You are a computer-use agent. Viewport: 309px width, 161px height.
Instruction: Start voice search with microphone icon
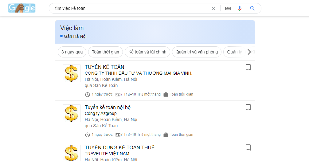[240, 8]
